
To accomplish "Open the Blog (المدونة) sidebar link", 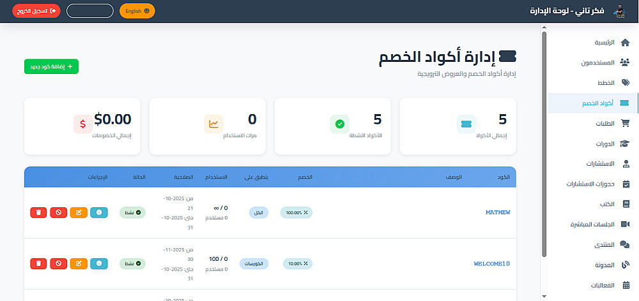I will 593,265.
